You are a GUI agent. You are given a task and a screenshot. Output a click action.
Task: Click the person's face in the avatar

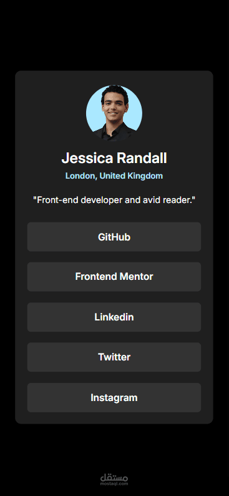pos(114,106)
